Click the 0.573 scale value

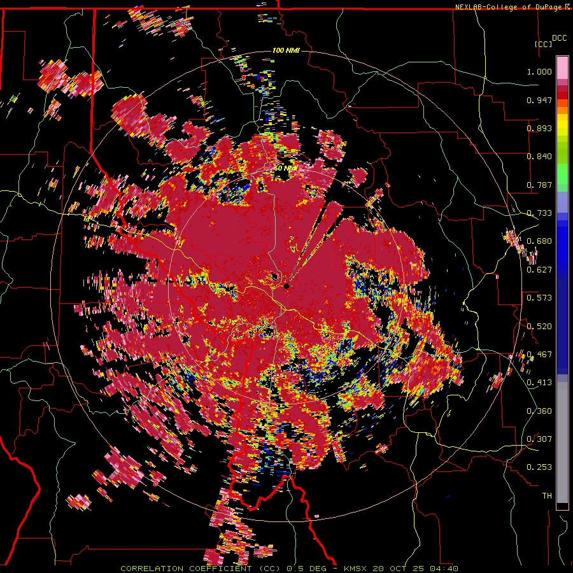coord(539,298)
